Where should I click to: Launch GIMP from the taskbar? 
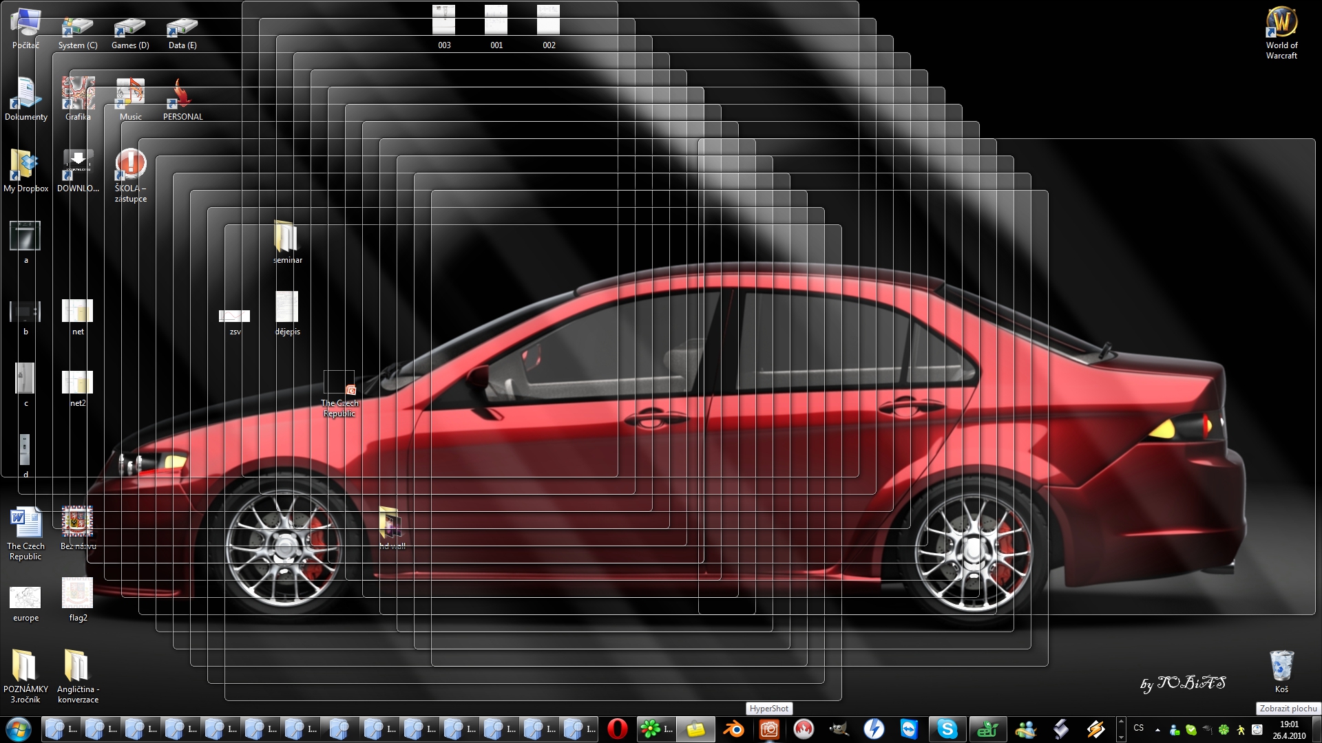click(x=839, y=729)
